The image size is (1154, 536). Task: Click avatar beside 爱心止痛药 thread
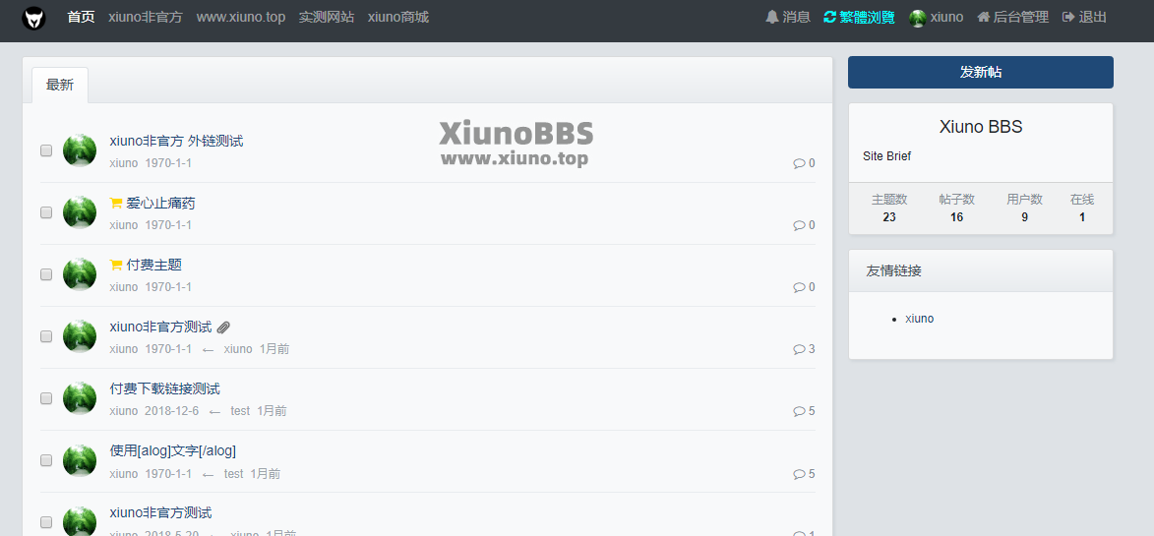(x=80, y=211)
